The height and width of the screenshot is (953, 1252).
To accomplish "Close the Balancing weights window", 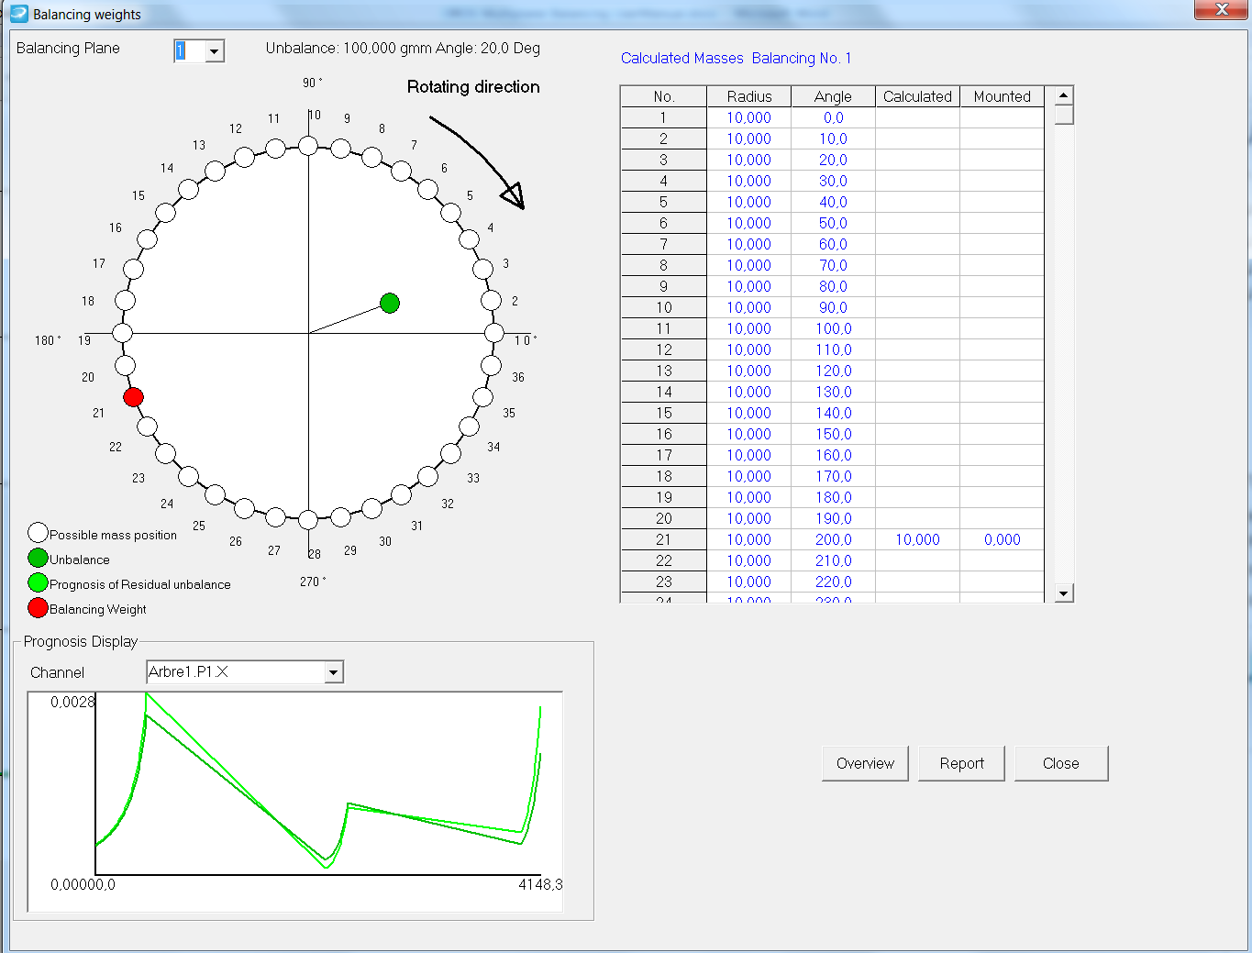I will [x=1222, y=9].
